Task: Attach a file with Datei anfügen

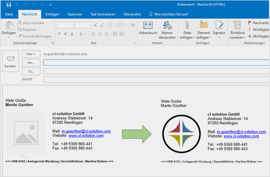Action: click(187, 25)
